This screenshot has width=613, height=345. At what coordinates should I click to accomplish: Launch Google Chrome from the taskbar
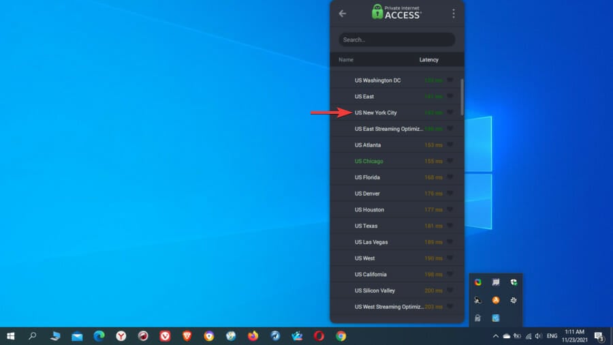point(341,336)
